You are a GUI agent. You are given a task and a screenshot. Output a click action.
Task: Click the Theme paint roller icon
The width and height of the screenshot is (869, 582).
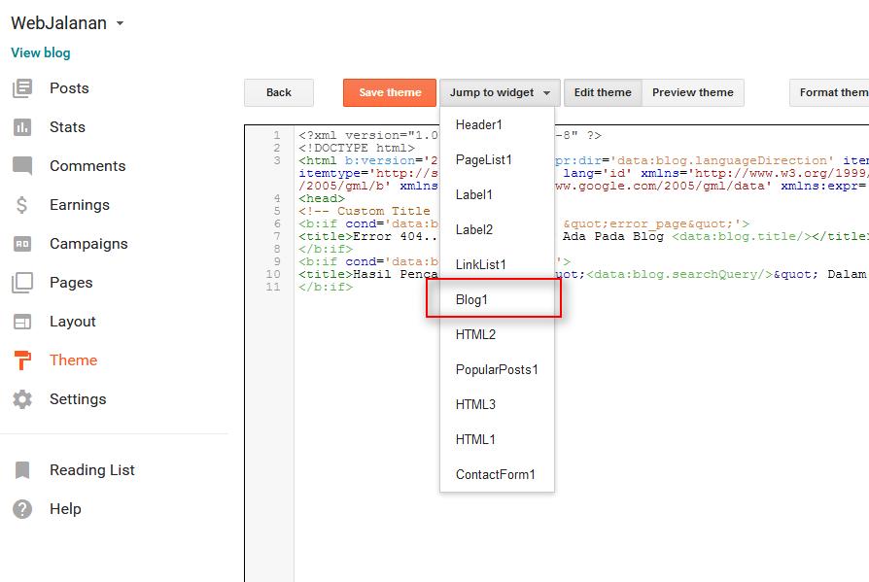coord(22,359)
